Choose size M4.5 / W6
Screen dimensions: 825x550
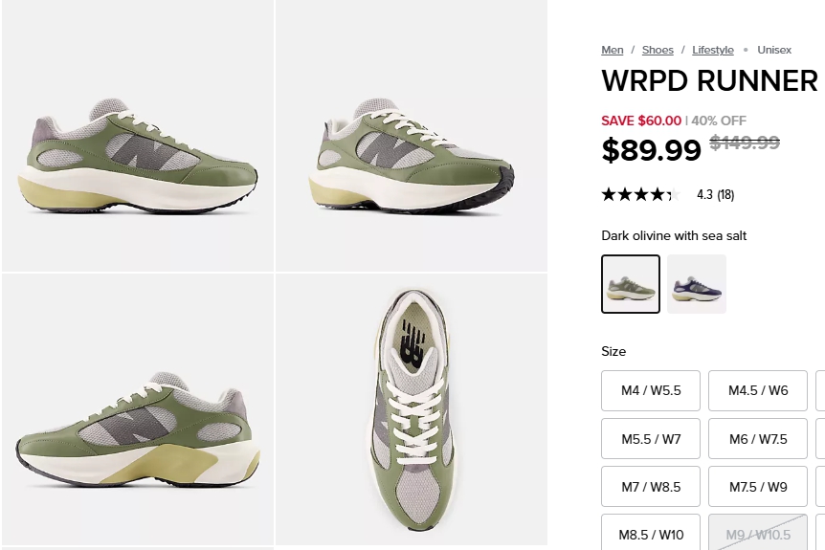[758, 390]
